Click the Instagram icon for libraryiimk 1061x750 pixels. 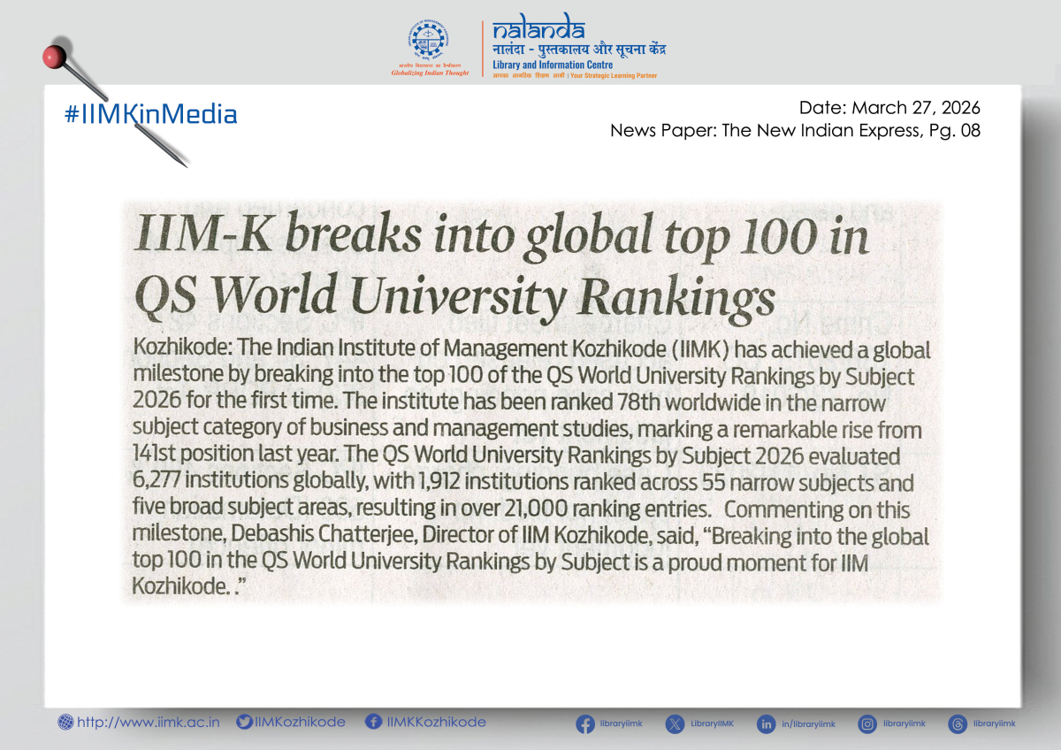click(868, 724)
